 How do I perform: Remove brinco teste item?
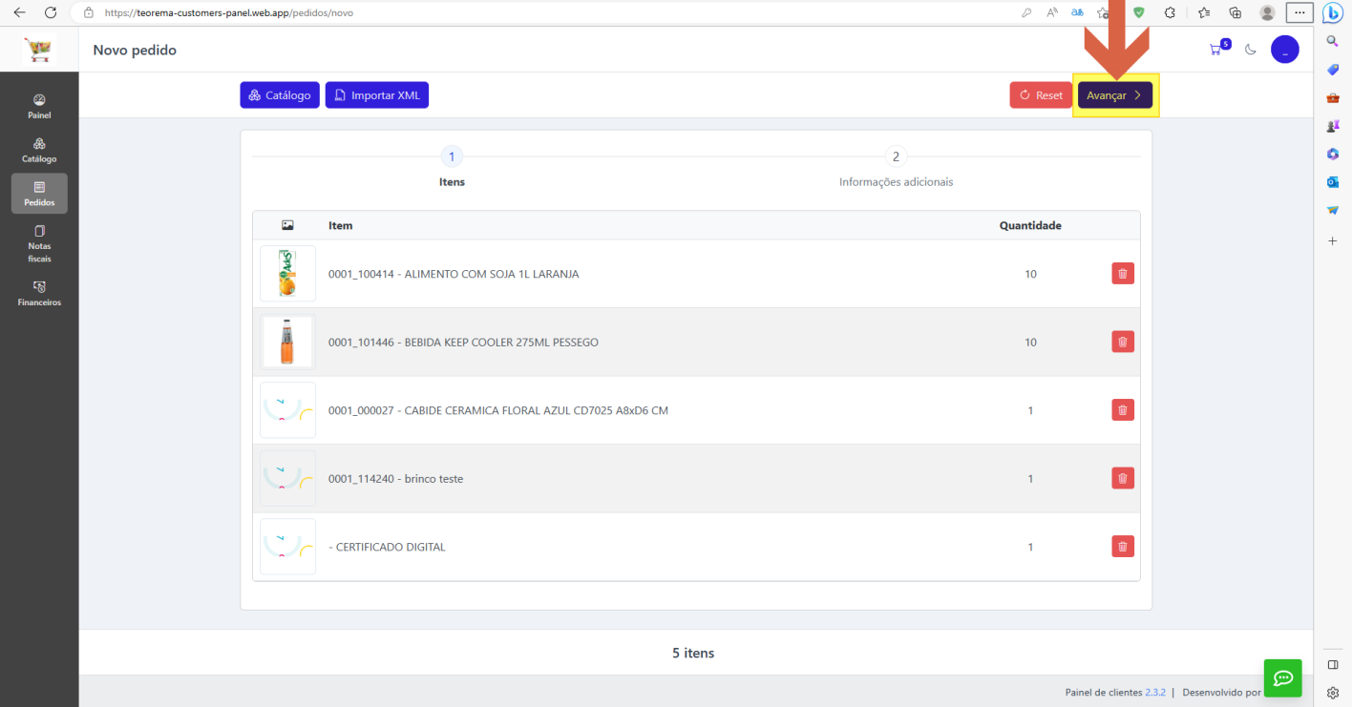1123,478
